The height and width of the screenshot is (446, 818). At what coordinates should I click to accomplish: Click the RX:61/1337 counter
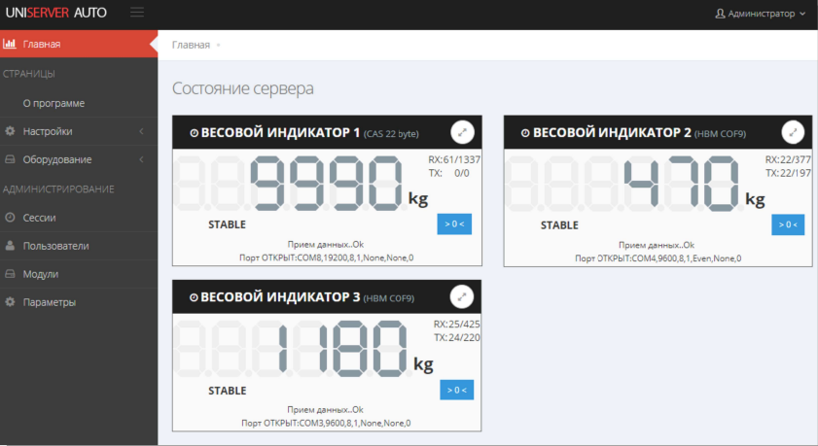click(x=454, y=159)
